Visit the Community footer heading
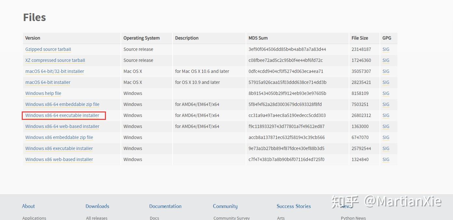The image size is (453, 220). click(x=225, y=206)
